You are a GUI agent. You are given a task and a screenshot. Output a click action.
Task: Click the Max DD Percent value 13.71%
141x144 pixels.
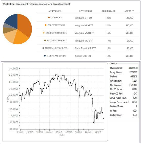point(134,89)
